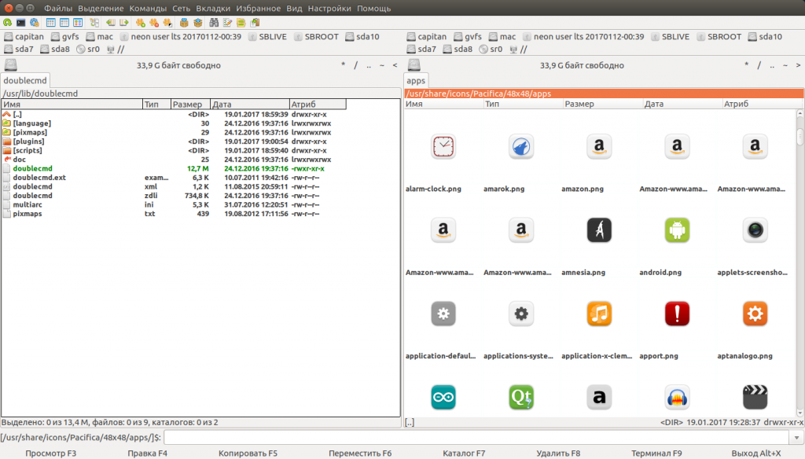805x459 pixels.
Task: Select the doublecmd tab in left panel
Action: click(x=25, y=81)
